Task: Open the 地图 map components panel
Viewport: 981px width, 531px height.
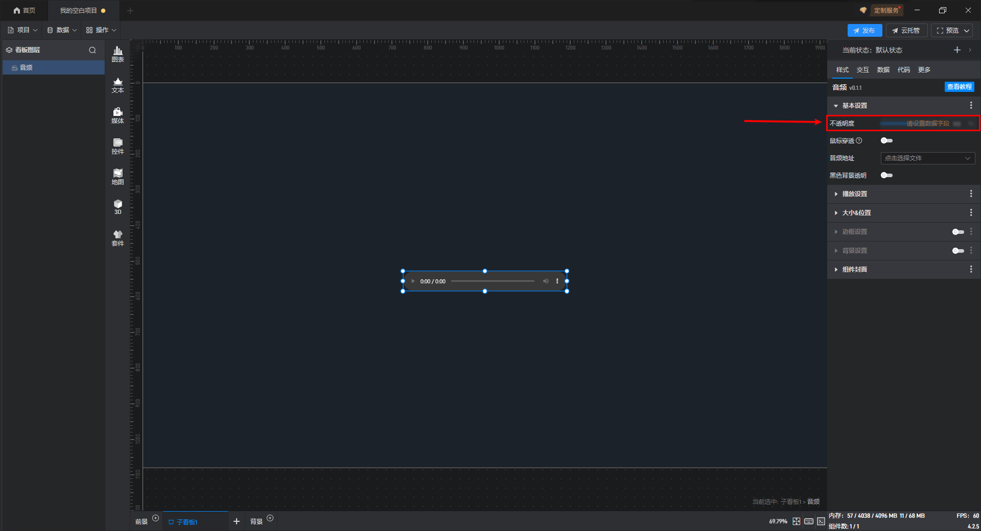Action: pos(118,177)
